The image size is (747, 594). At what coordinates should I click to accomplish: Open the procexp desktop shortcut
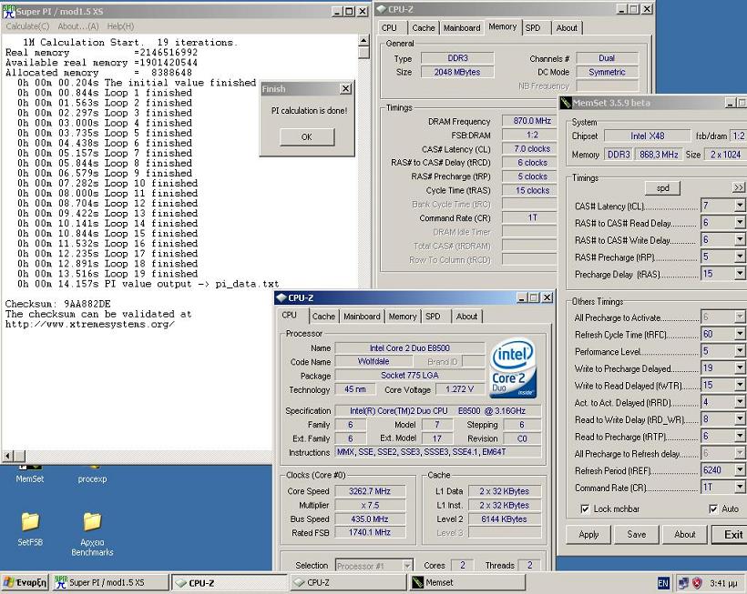92,474
